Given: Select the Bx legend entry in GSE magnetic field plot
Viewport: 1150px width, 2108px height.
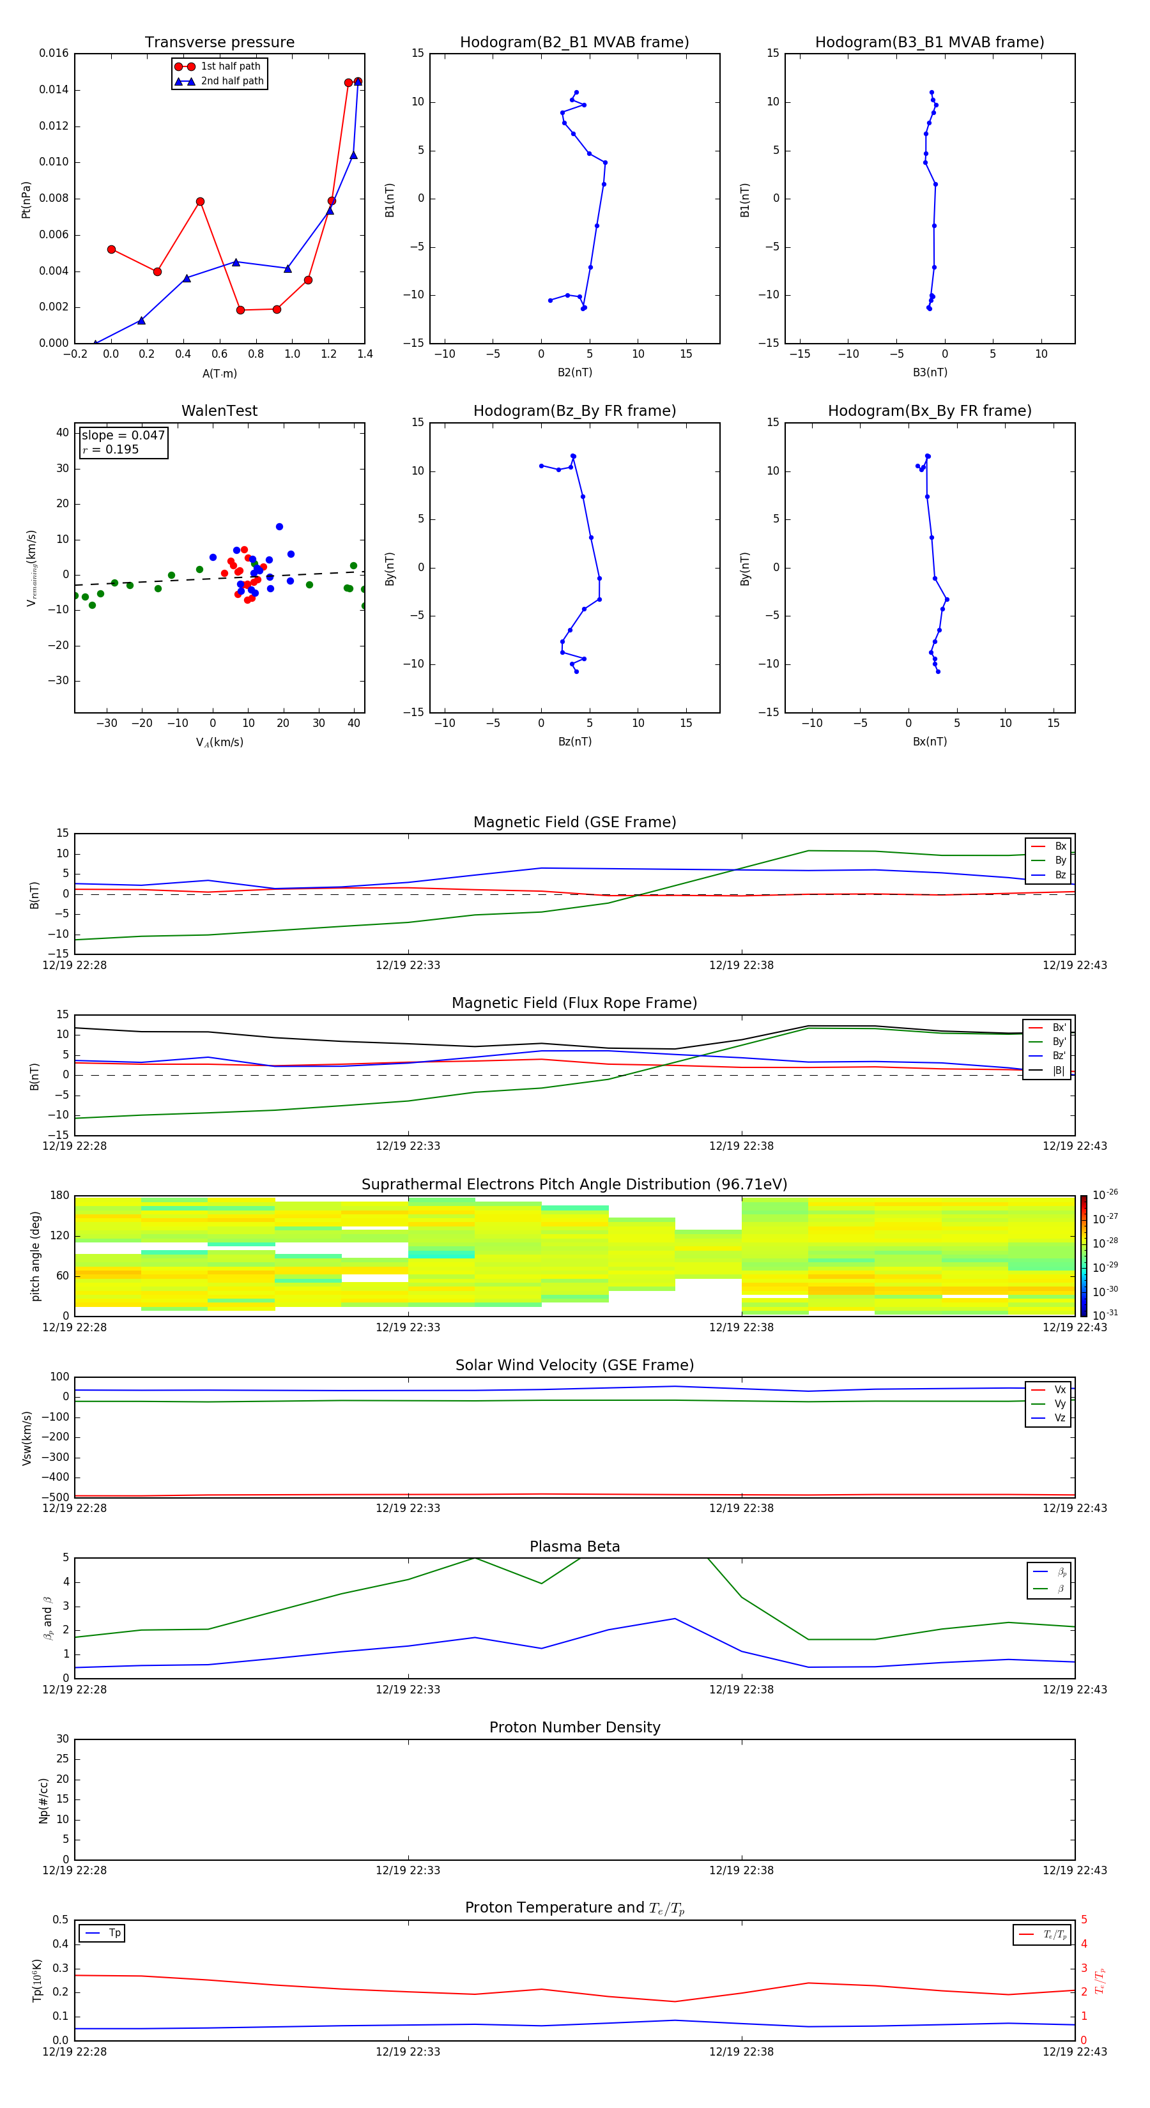Looking at the screenshot, I should [1048, 846].
